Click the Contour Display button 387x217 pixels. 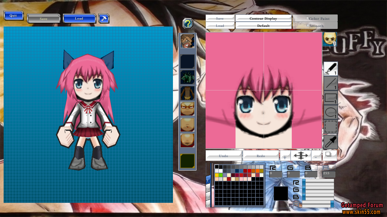point(263,18)
